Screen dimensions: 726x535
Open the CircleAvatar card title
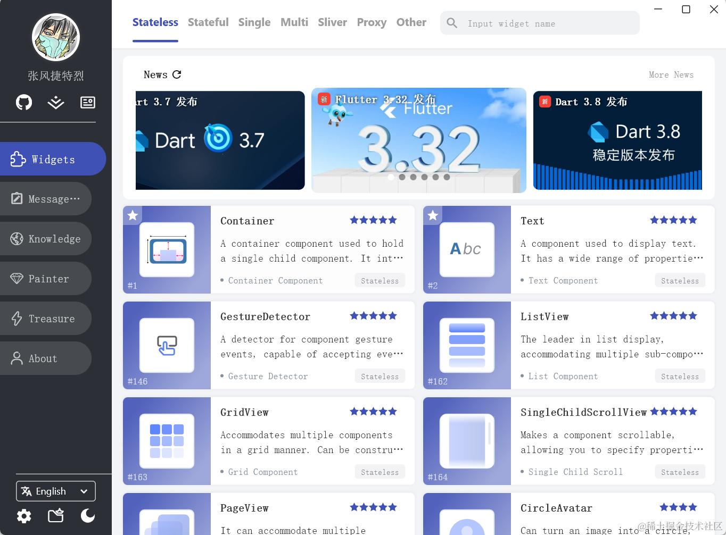click(x=556, y=508)
